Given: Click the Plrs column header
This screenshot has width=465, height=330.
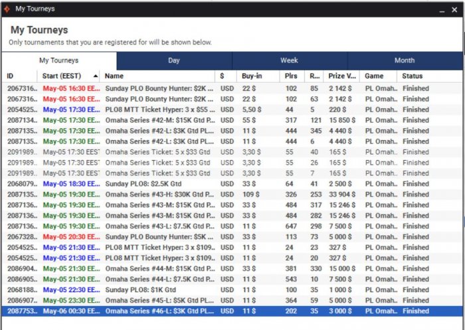Looking at the screenshot, I should 291,76.
